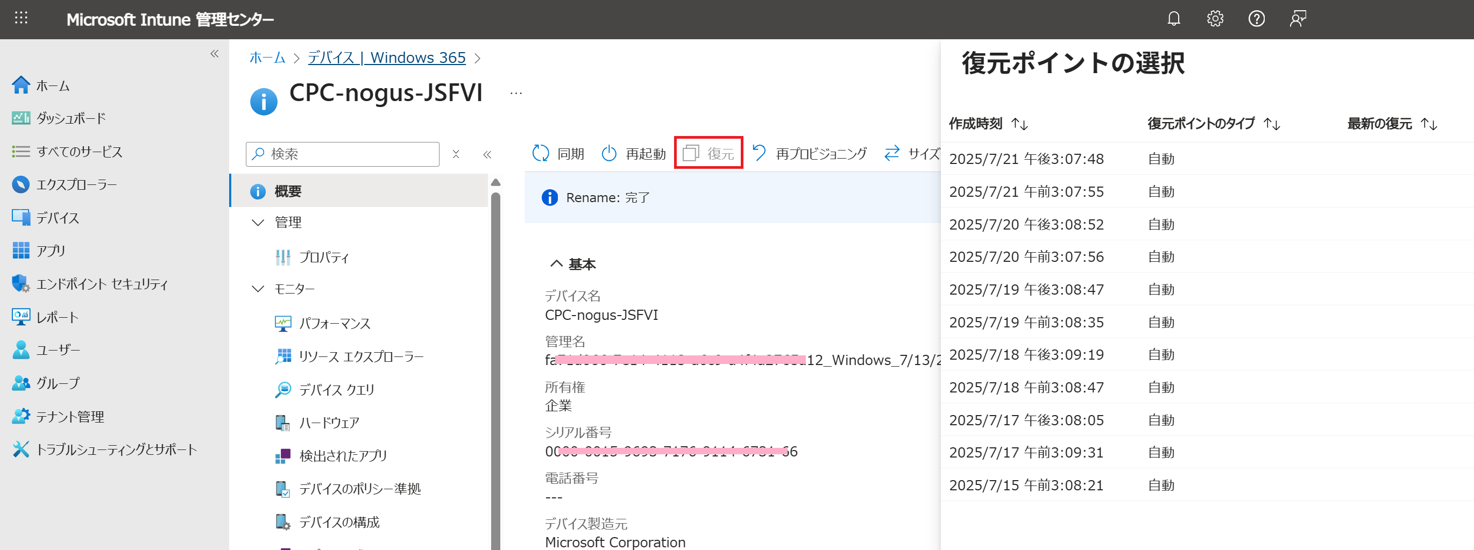Click the device menu scrollbar up arrow
The width and height of the screenshot is (1474, 550).
(496, 182)
